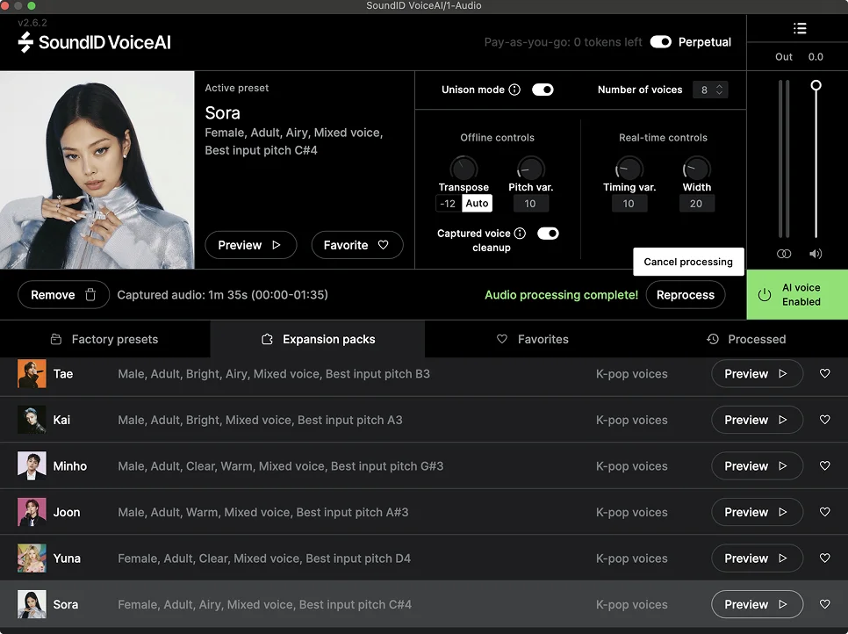Click the Kai preset name
Image resolution: width=848 pixels, height=634 pixels.
pos(61,420)
